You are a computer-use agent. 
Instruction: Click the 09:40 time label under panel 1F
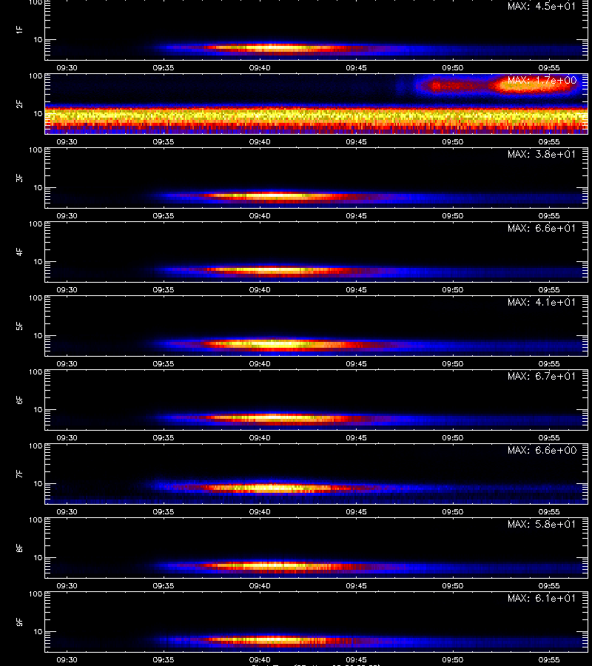[260, 67]
